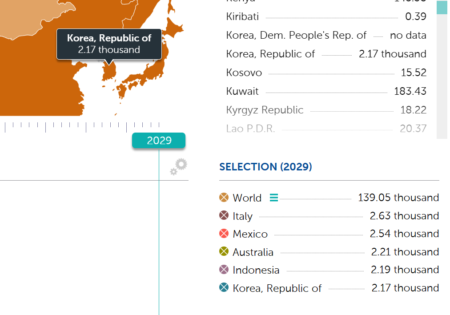
Task: Click Korea, Republic of in country list
Action: [270, 54]
